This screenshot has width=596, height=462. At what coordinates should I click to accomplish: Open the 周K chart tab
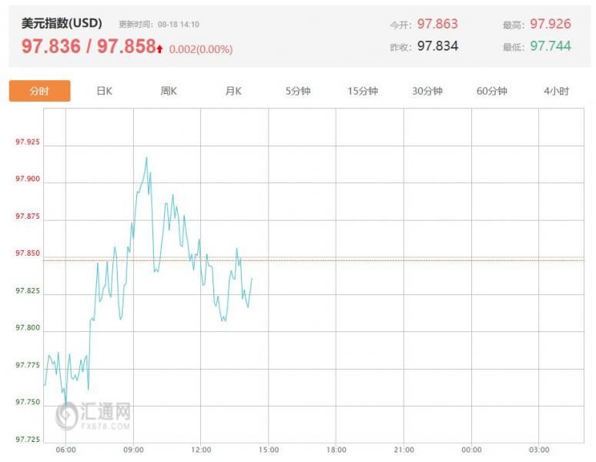[169, 91]
